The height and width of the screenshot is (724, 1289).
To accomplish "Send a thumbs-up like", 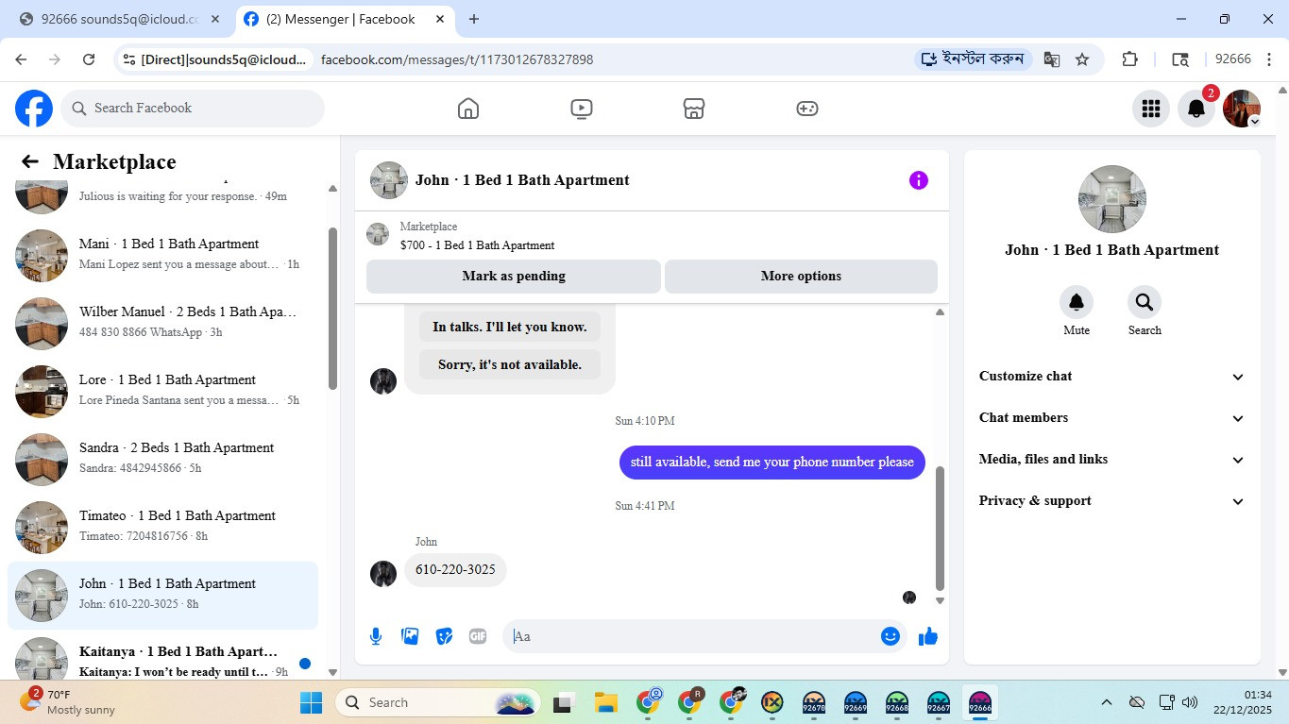I will tap(928, 636).
